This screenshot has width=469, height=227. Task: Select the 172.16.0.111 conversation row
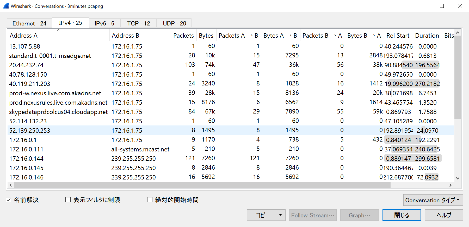point(231,149)
